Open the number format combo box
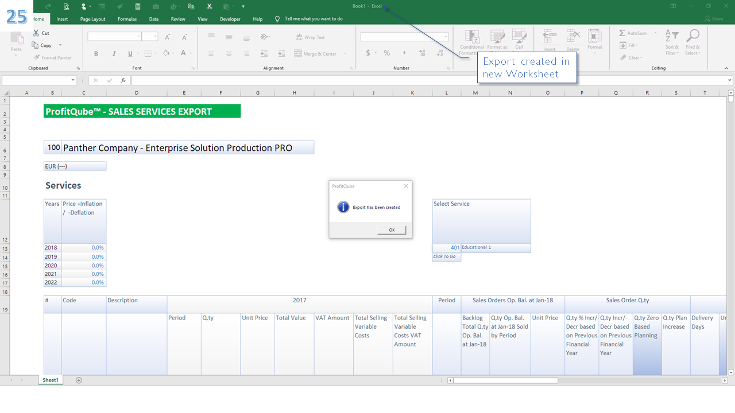Image resolution: width=735 pixels, height=413 pixels. (x=404, y=37)
